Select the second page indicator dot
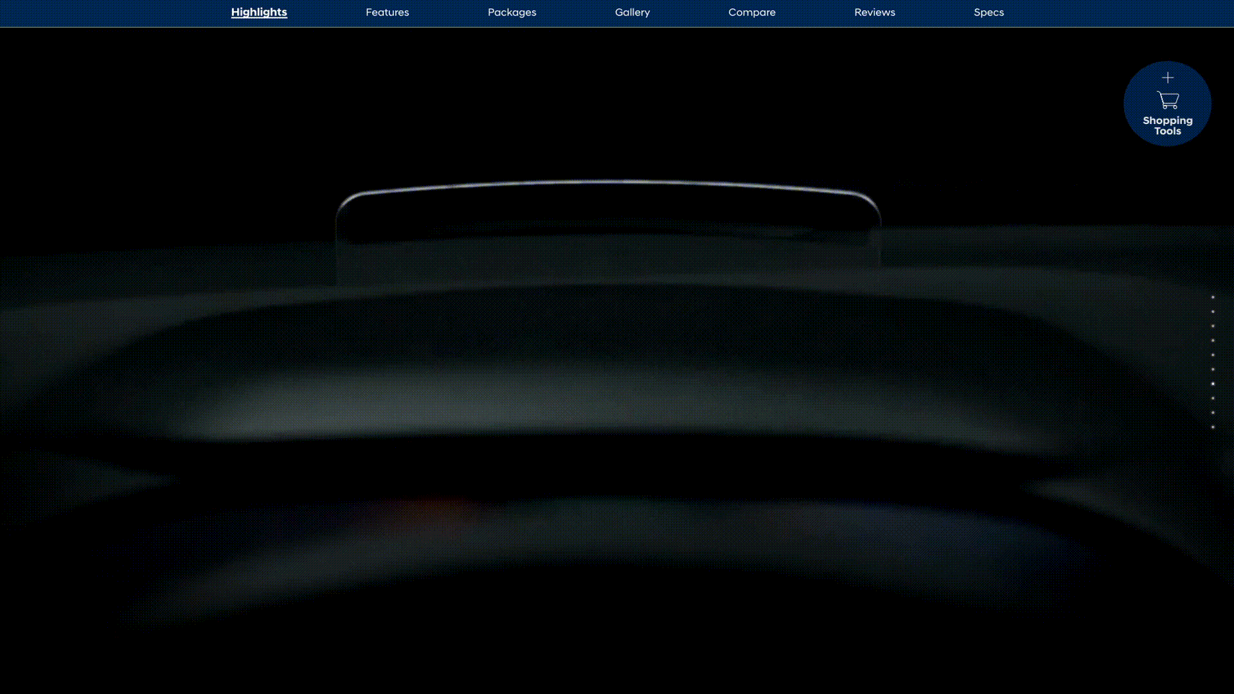 point(1213,312)
